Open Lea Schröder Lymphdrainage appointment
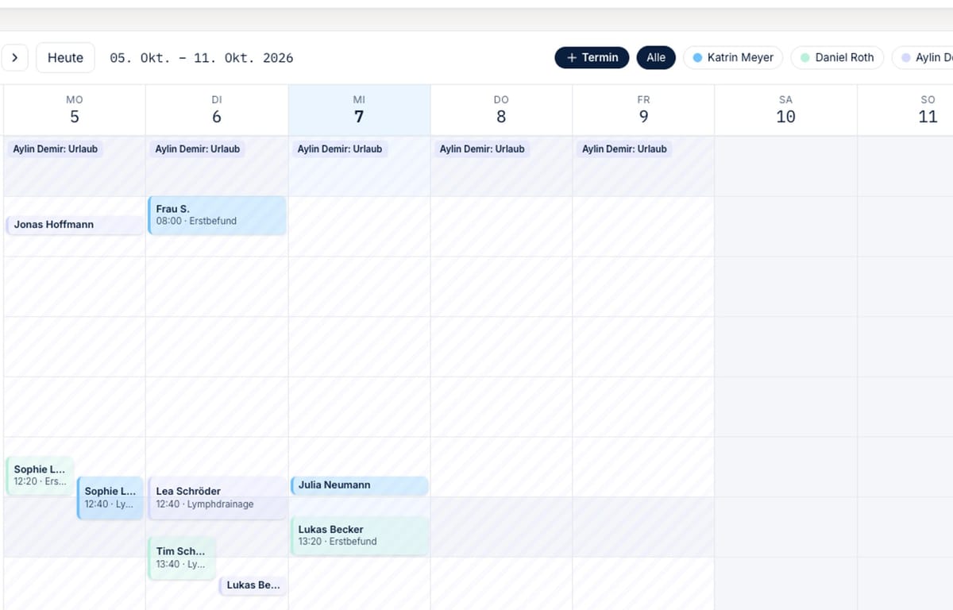This screenshot has height=610, width=953. (x=217, y=498)
